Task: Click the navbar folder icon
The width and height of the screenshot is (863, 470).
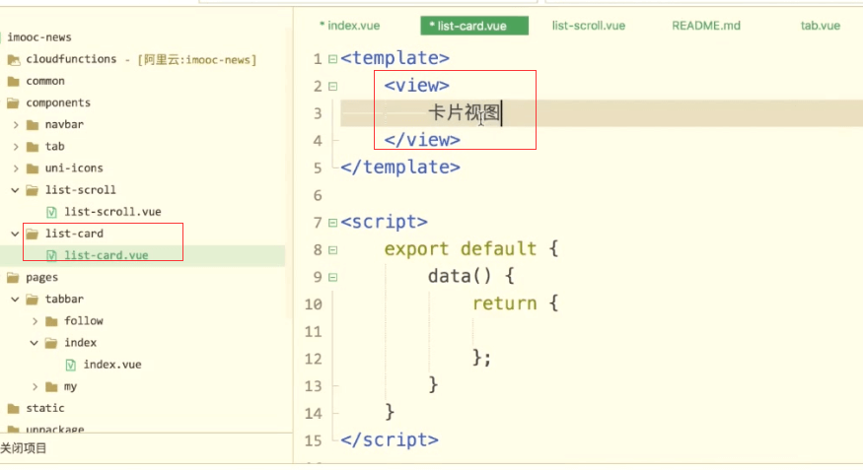Action: coord(33,125)
